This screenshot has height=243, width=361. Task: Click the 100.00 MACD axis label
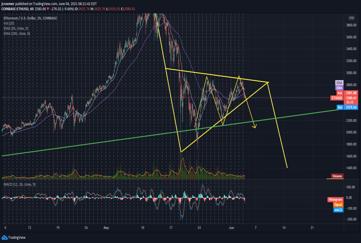point(351,187)
